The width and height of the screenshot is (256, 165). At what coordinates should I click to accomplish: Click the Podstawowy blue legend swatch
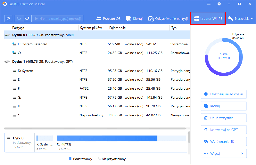tap(70, 159)
